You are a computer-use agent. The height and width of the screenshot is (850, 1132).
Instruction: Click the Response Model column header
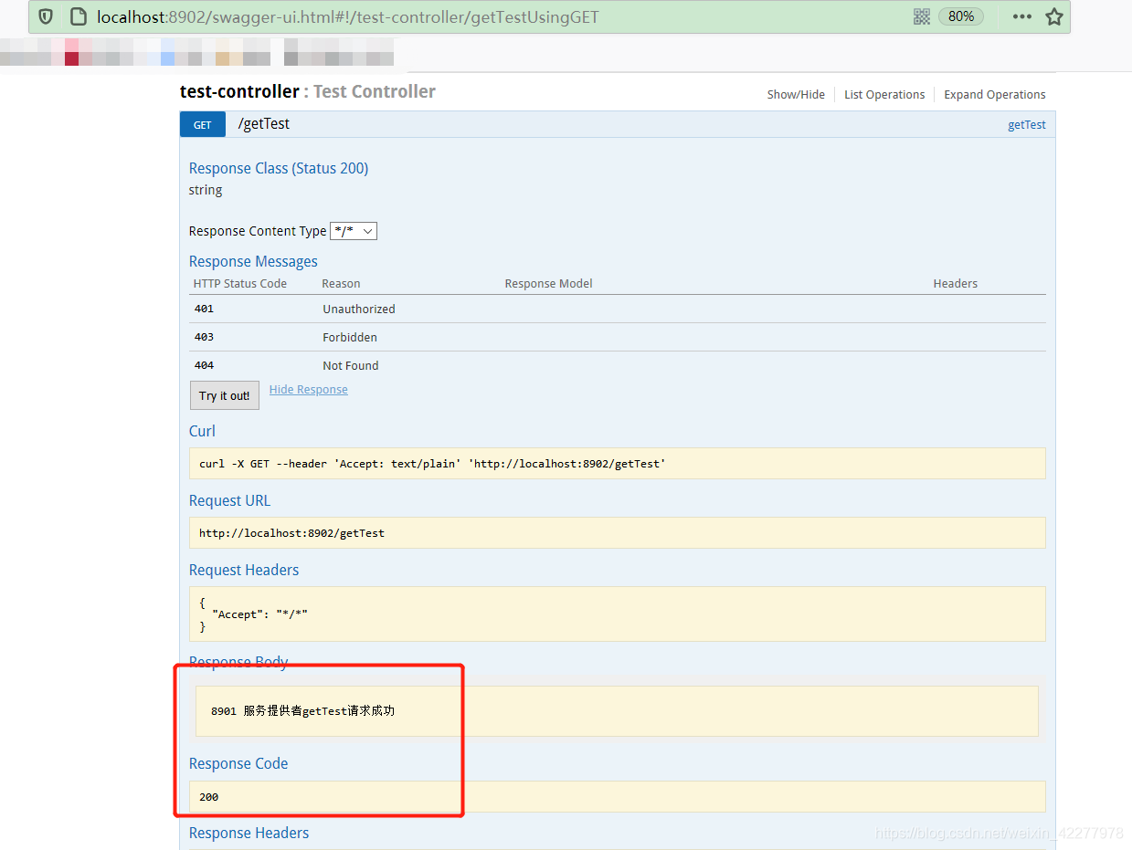(x=549, y=284)
